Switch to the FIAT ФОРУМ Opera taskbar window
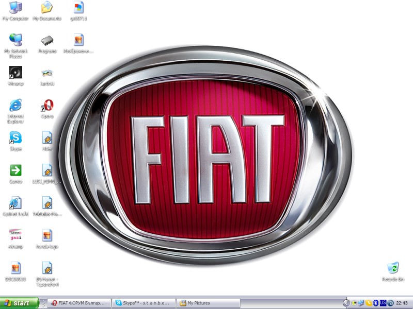This screenshot has height=309, width=413. point(80,303)
